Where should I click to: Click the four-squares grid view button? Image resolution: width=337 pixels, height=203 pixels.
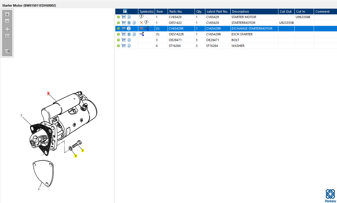[x=7, y=29]
